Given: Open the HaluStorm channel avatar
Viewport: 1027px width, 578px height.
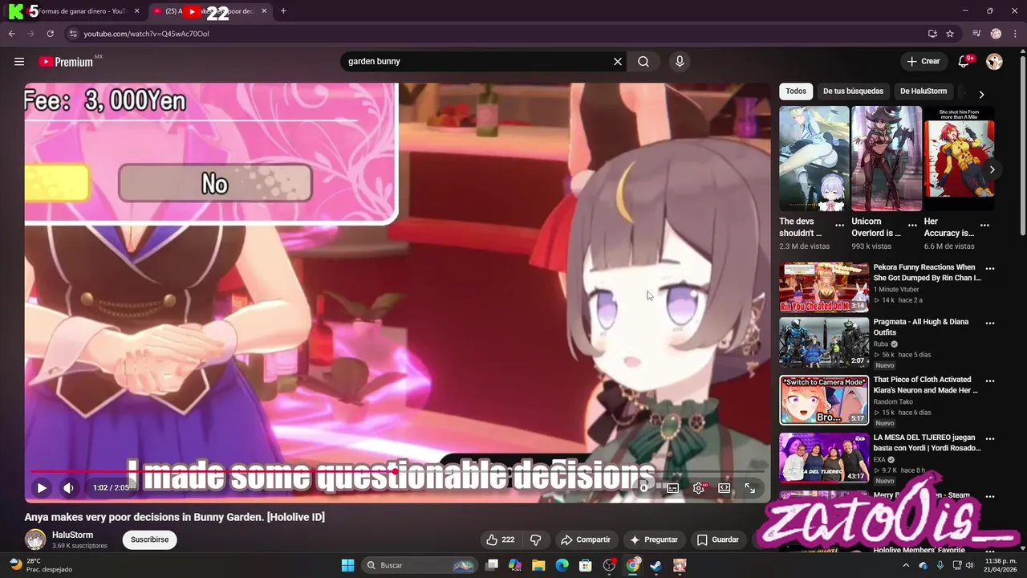Looking at the screenshot, I should click(35, 539).
